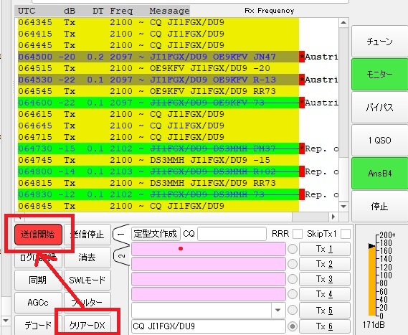Screen dimensions: 408x335
Task: Open the Tx 5 message dropdown arrow
Action: 277,310
